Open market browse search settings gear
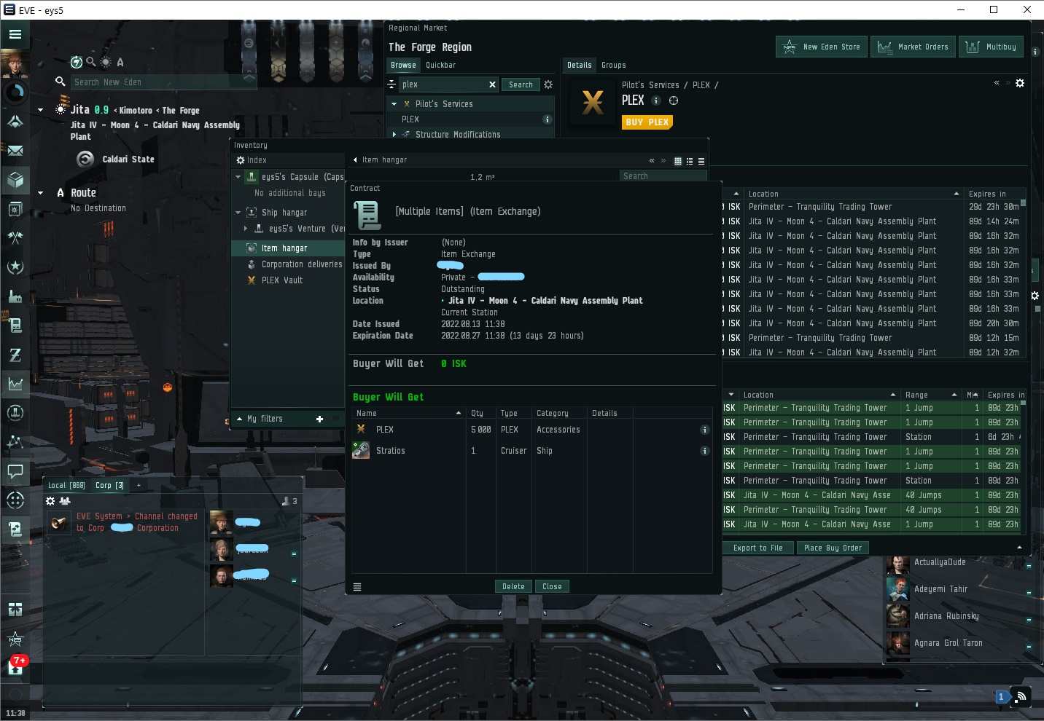Screen dimensions: 1044x721 pyautogui.click(x=548, y=84)
